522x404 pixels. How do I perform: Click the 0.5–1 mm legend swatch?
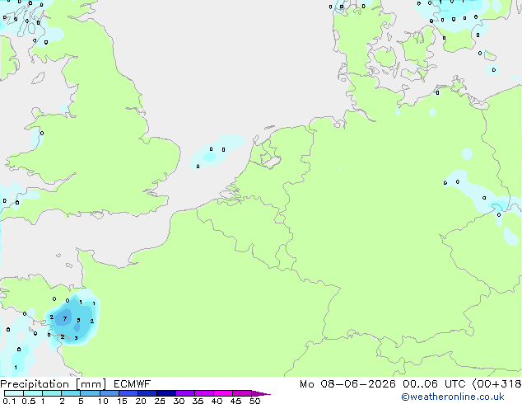tap(33, 393)
